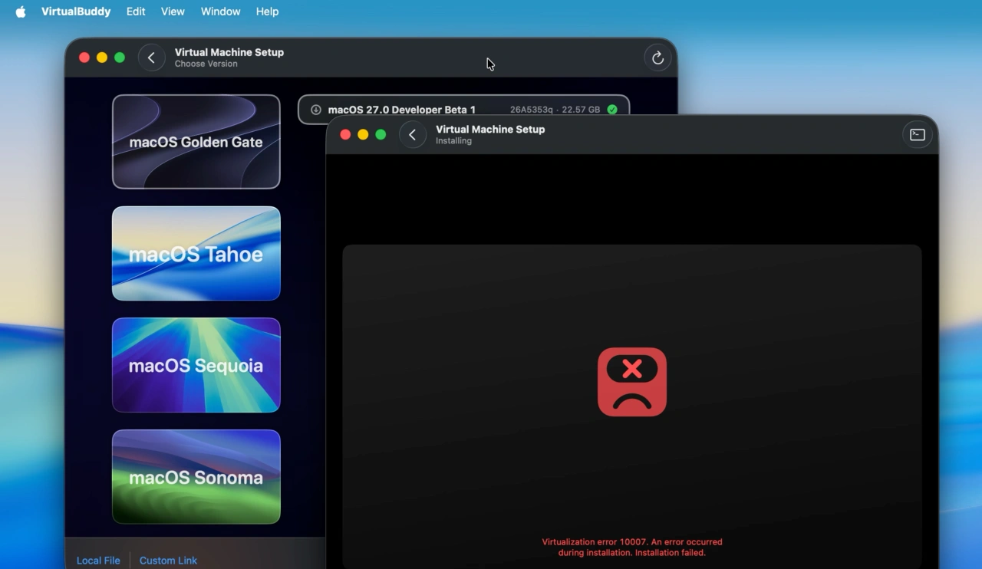The height and width of the screenshot is (569, 982).
Task: Go back in Choose Version window
Action: tap(151, 58)
